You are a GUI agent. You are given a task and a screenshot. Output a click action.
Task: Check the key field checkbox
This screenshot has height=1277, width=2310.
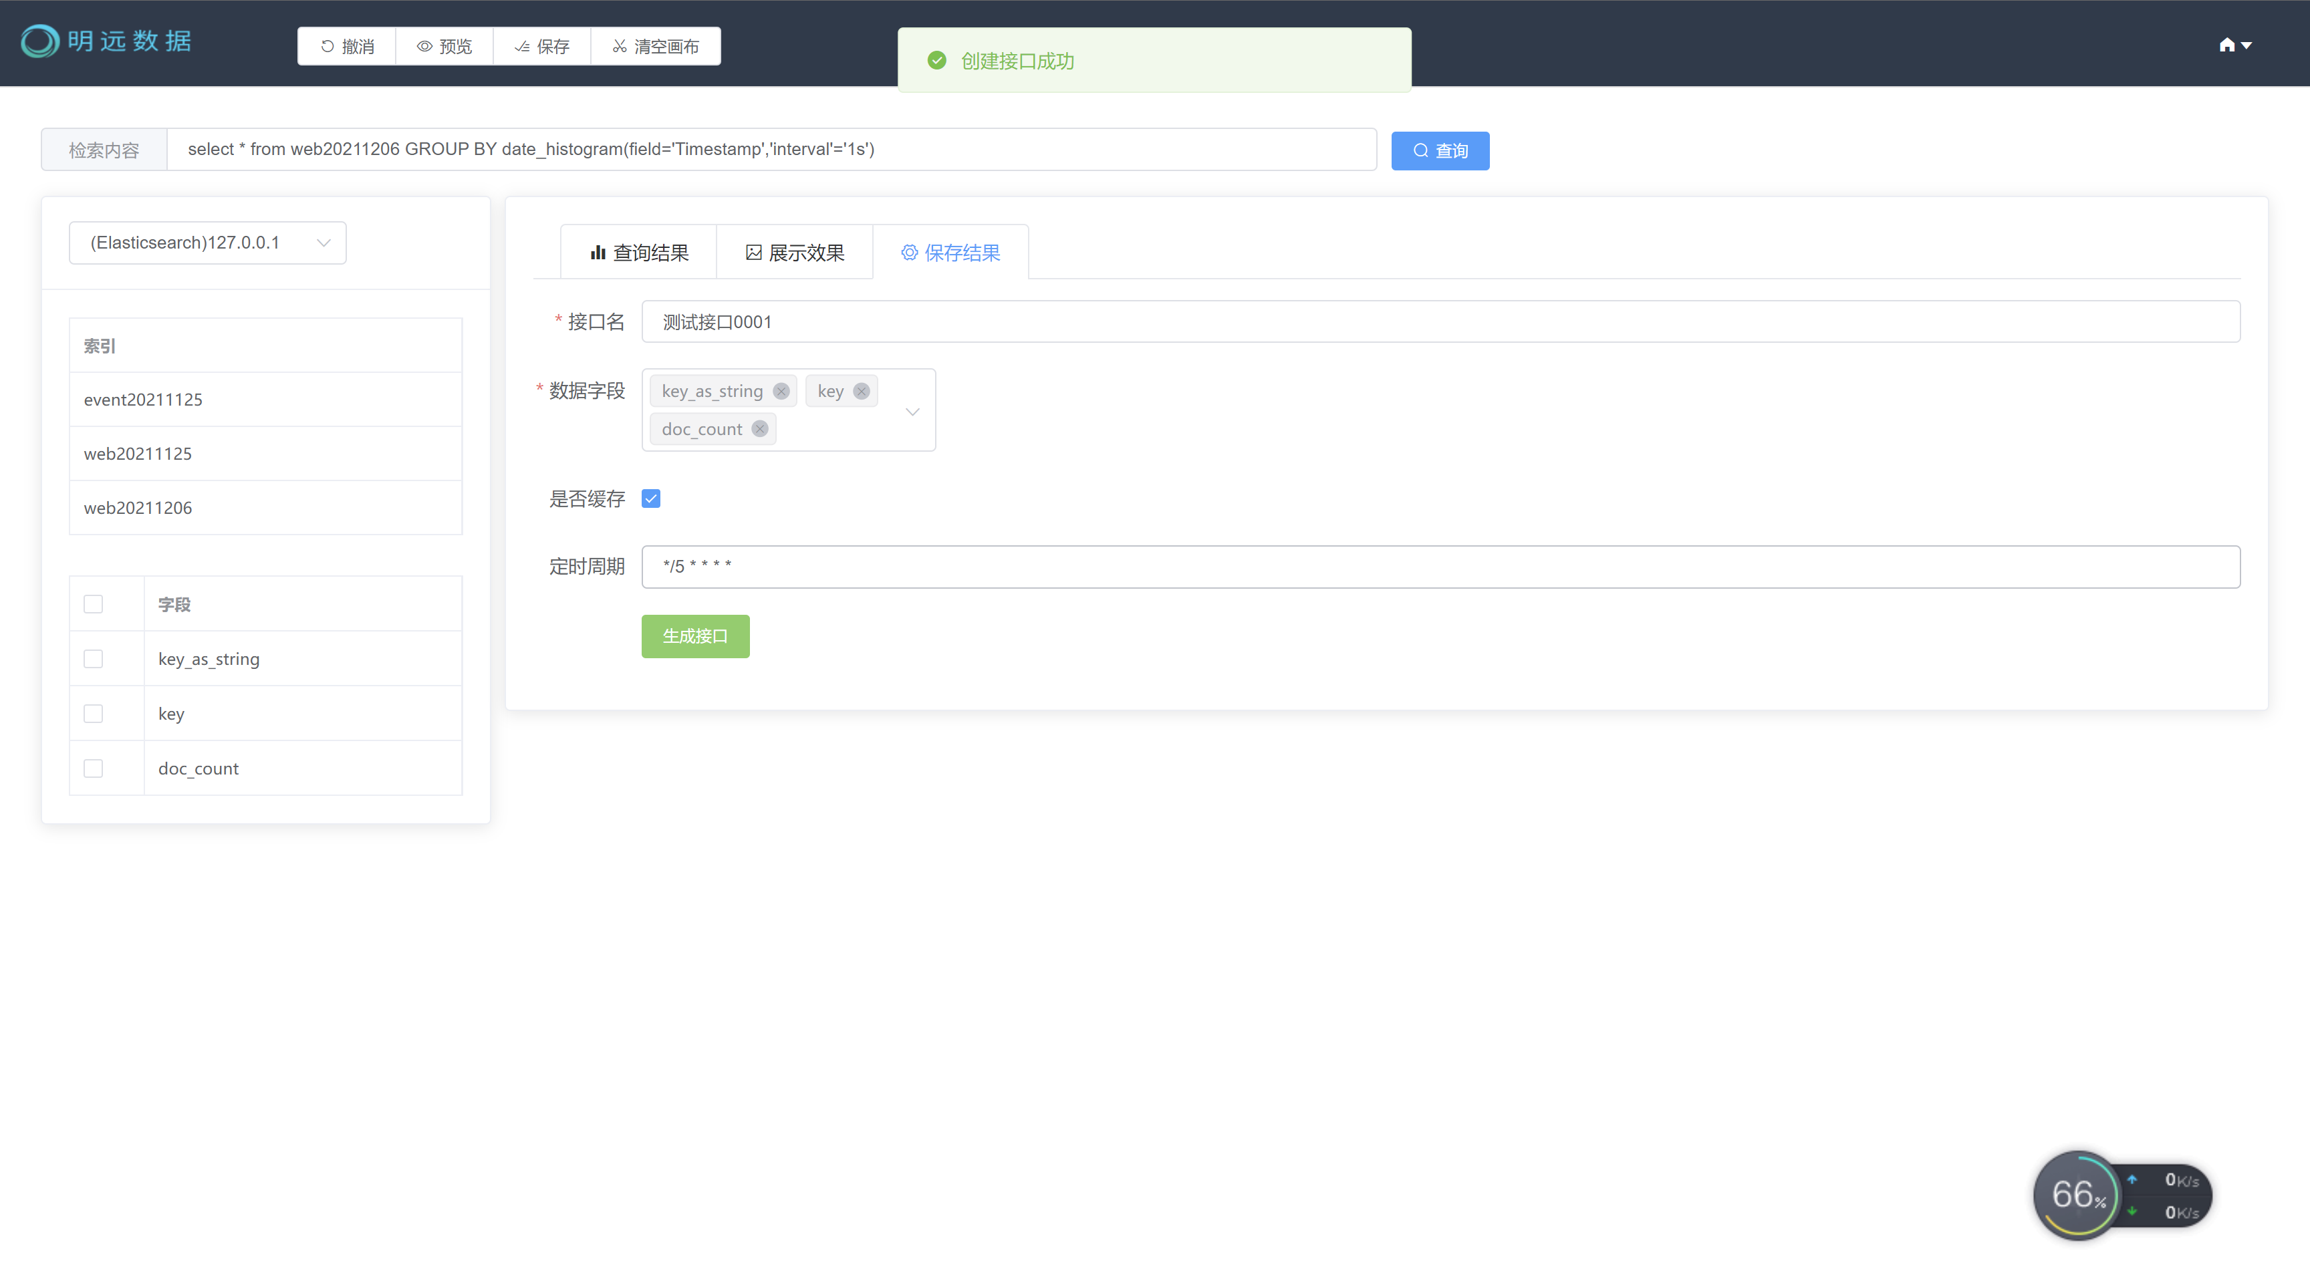(94, 714)
